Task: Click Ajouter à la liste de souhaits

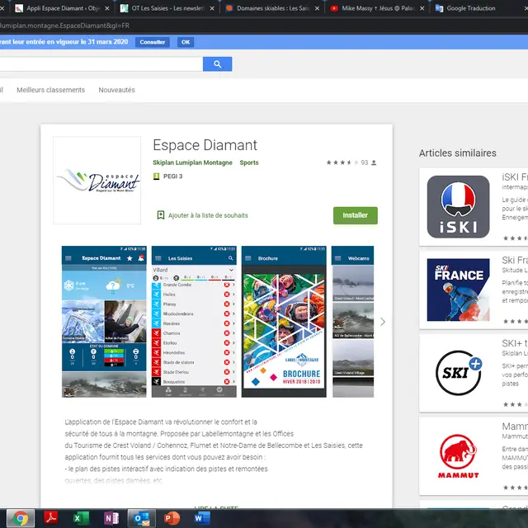Action: tap(208, 215)
